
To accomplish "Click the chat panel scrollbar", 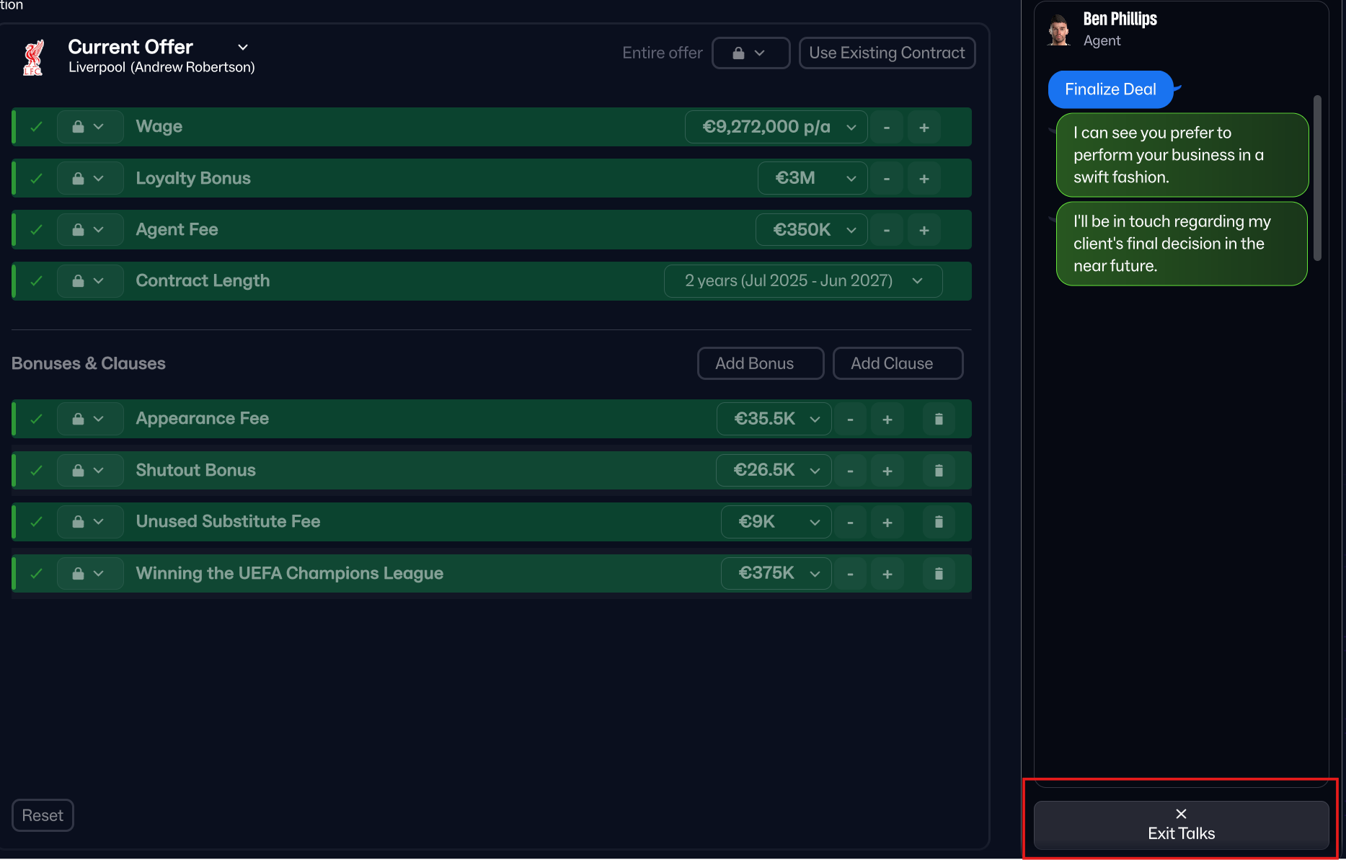I will (1317, 178).
